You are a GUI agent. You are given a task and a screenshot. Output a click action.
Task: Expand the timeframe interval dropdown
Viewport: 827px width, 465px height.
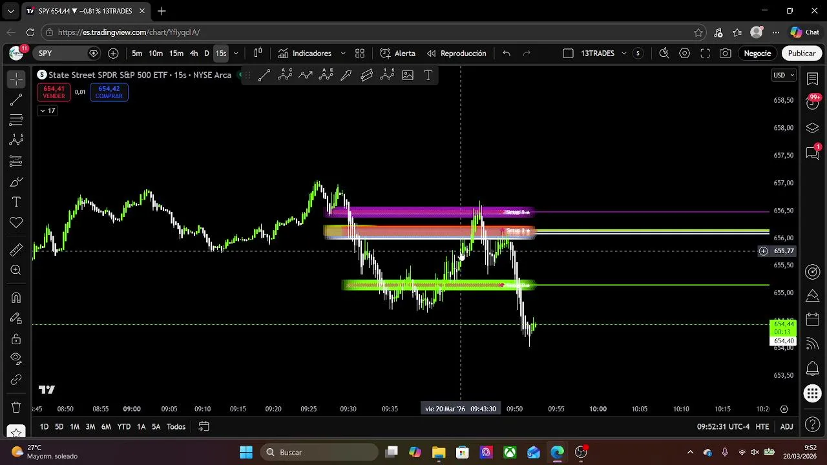[x=236, y=54]
